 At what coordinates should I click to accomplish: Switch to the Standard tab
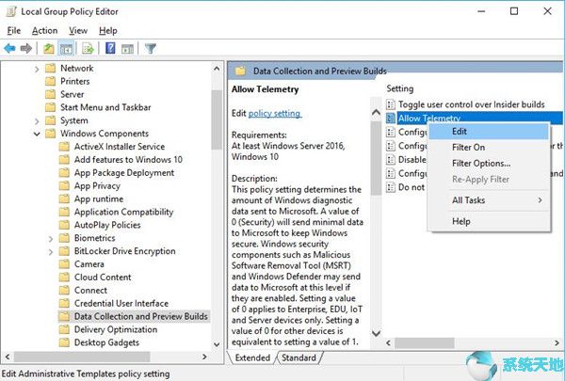(299, 357)
